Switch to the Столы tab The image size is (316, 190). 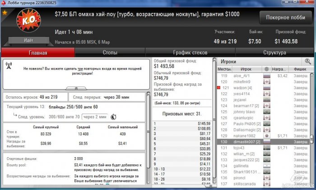(110, 53)
